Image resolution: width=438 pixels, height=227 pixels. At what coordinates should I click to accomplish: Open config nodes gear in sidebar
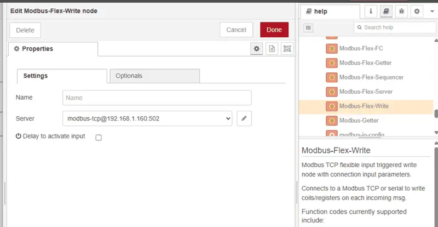click(x=417, y=12)
